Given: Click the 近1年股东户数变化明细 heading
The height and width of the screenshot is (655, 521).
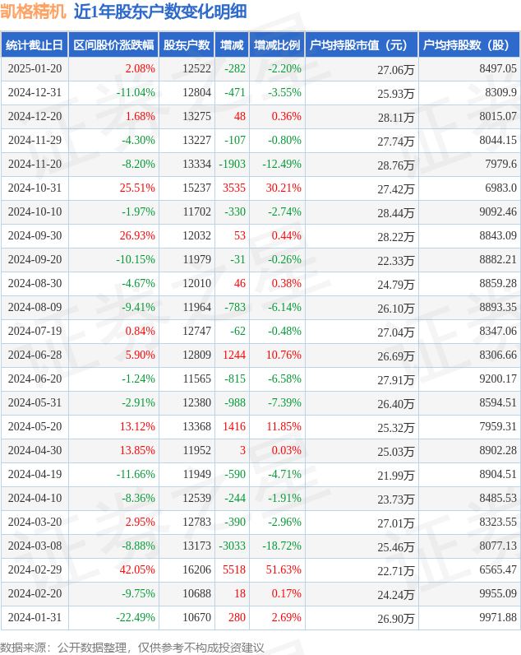Looking at the screenshot, I should point(160,12).
